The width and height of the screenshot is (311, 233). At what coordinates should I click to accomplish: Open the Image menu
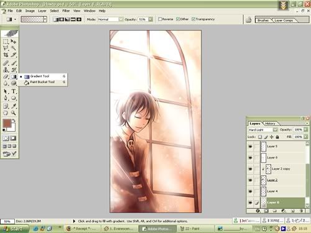(30, 11)
